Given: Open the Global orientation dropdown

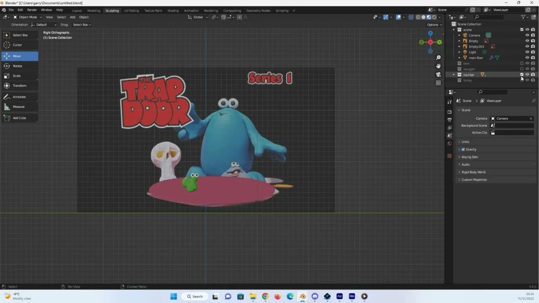Looking at the screenshot, I should [197, 17].
